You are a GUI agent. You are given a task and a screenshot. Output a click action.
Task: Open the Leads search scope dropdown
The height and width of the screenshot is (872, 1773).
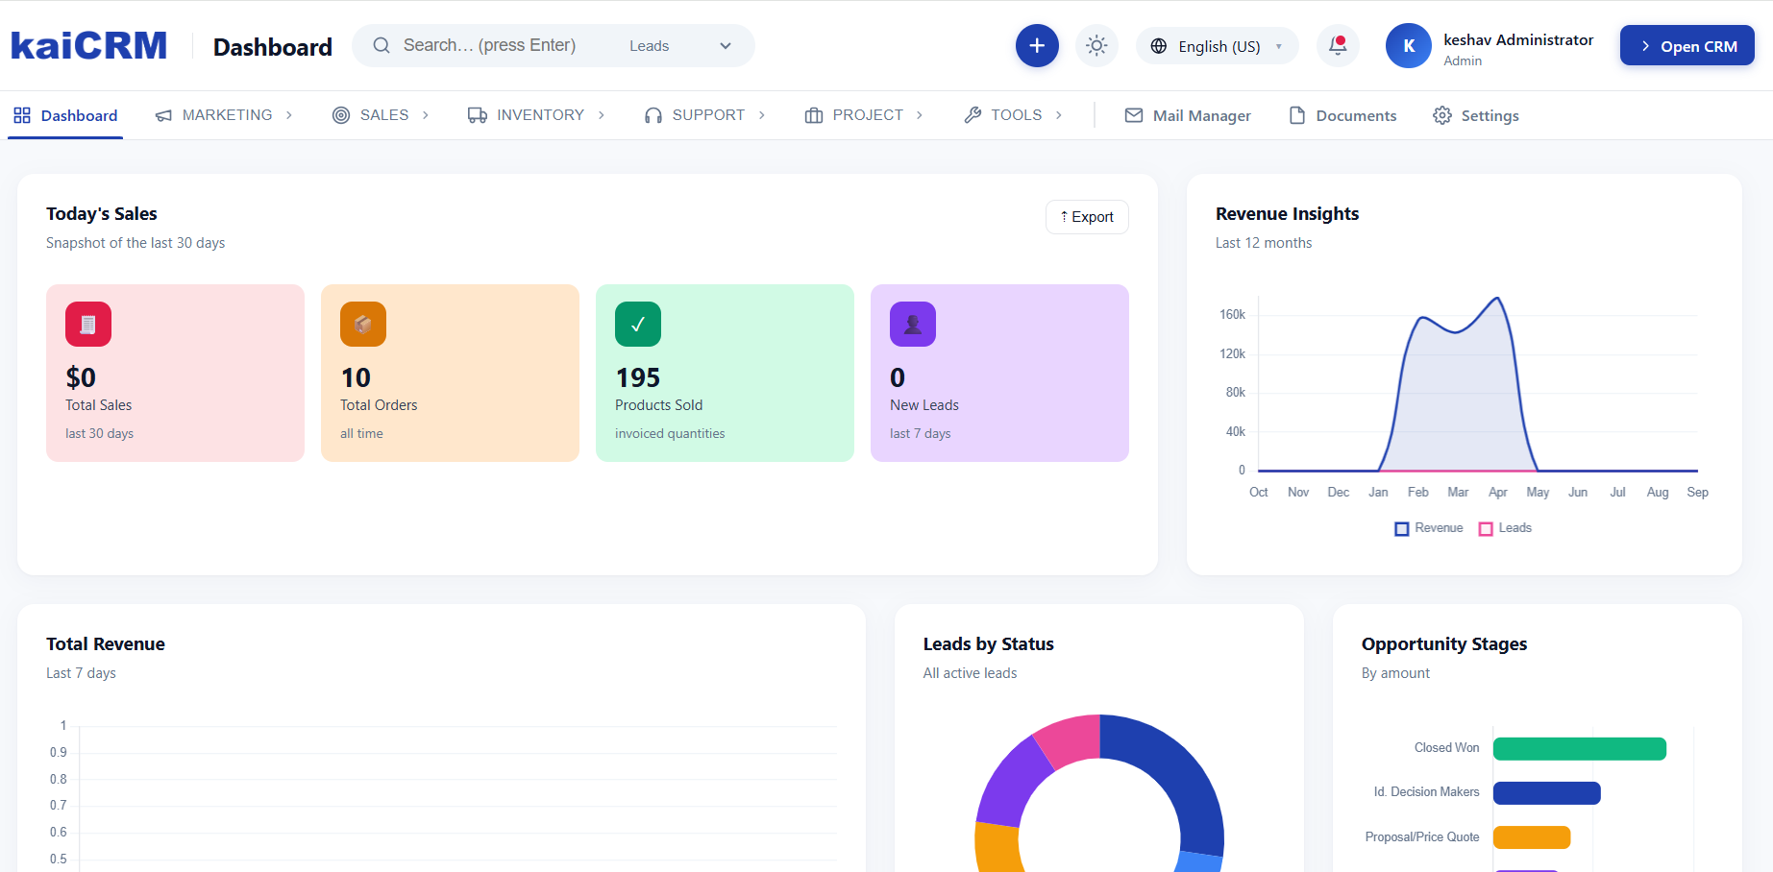coord(680,46)
